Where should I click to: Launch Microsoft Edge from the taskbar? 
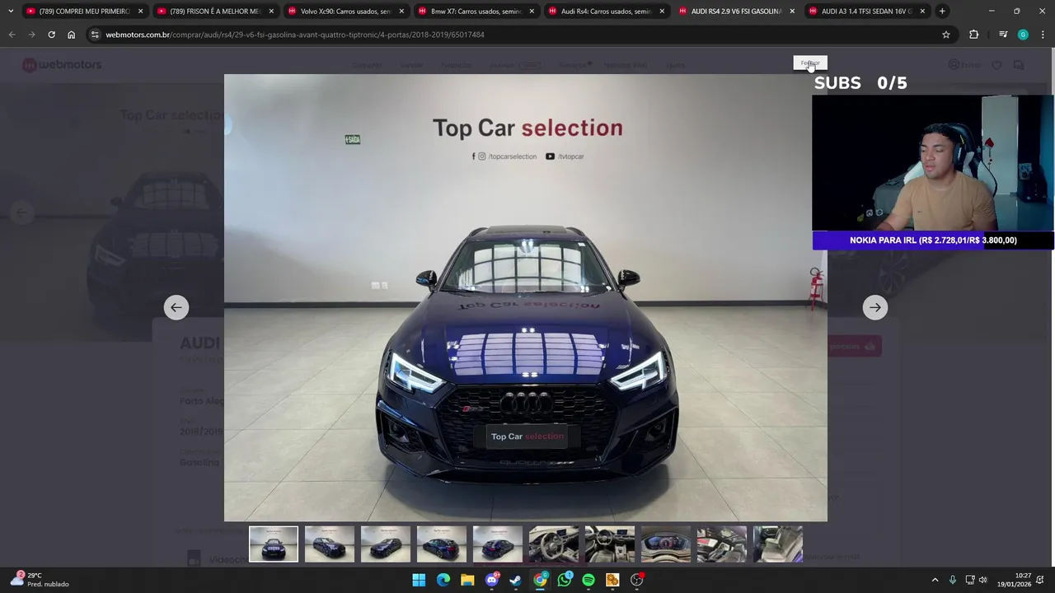coord(443,580)
